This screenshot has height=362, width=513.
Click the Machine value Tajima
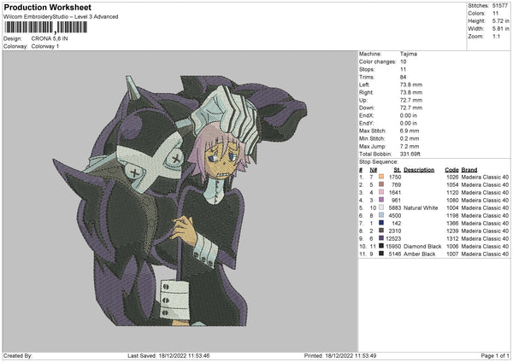click(x=409, y=54)
